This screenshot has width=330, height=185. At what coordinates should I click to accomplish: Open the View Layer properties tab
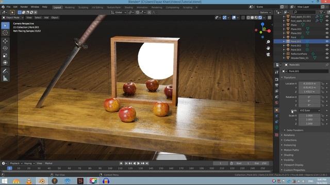pos(277,91)
